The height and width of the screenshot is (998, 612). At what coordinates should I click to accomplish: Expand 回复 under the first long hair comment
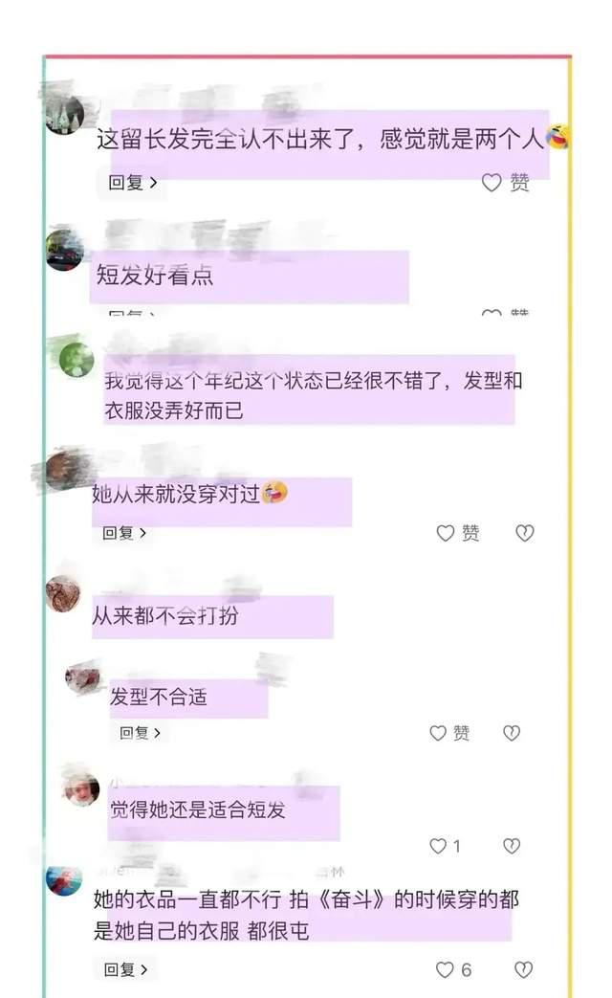132,183
